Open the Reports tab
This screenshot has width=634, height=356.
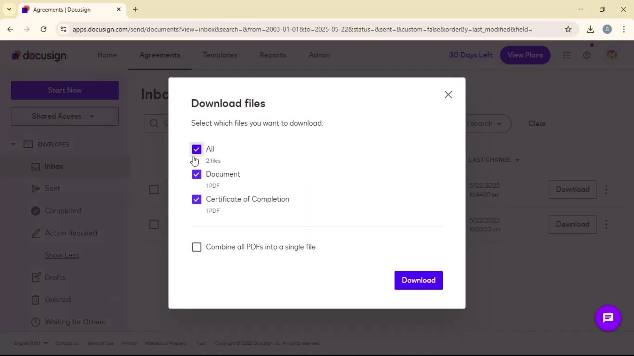point(273,55)
